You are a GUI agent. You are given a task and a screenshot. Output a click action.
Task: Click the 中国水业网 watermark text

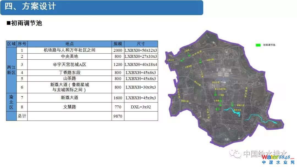(278, 163)
